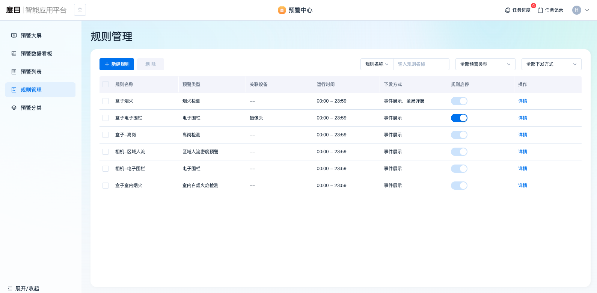Viewport: 597px width, 293px height.
Task: Click the home icon button
Action: tap(80, 10)
